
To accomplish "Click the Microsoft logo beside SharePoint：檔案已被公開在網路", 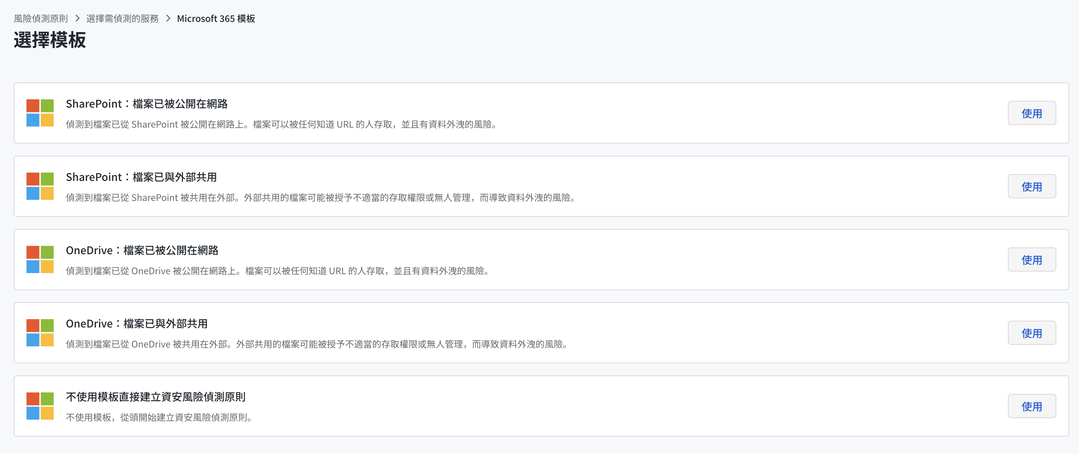I will tap(40, 113).
